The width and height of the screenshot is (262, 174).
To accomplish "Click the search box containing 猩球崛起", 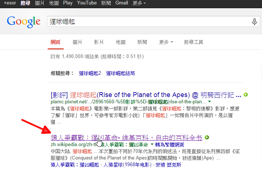I will [154, 22].
